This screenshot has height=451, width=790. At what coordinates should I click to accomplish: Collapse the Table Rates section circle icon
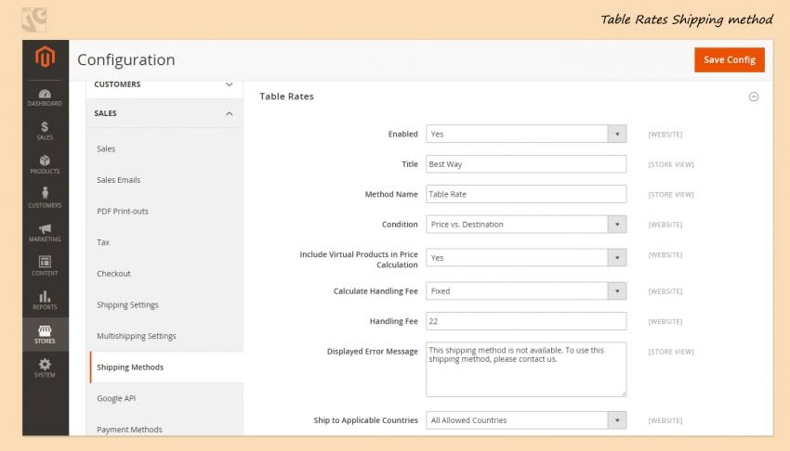[753, 97]
